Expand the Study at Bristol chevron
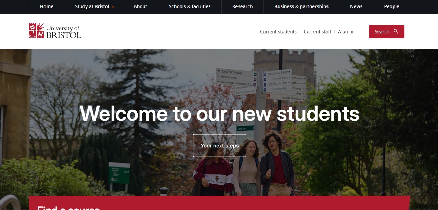Image resolution: width=438 pixels, height=210 pixels. (x=113, y=7)
